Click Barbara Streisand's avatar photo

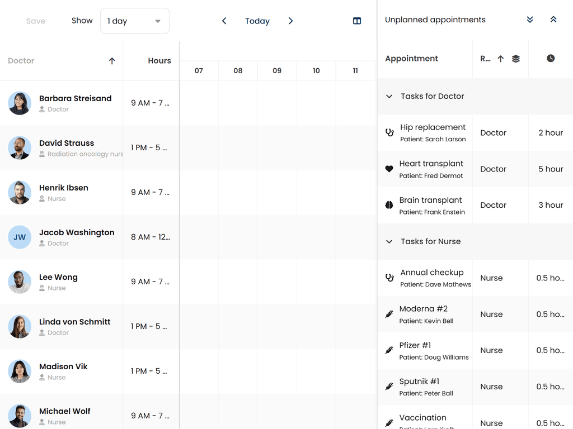click(x=20, y=103)
